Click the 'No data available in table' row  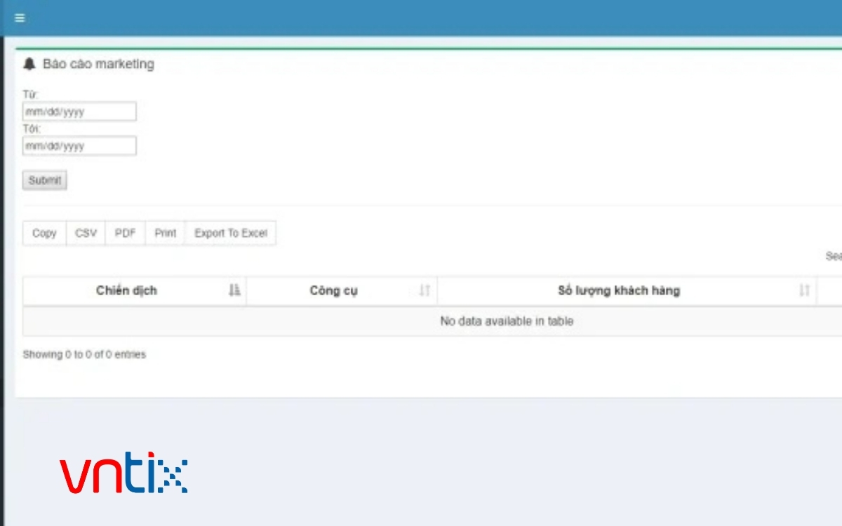(x=506, y=321)
